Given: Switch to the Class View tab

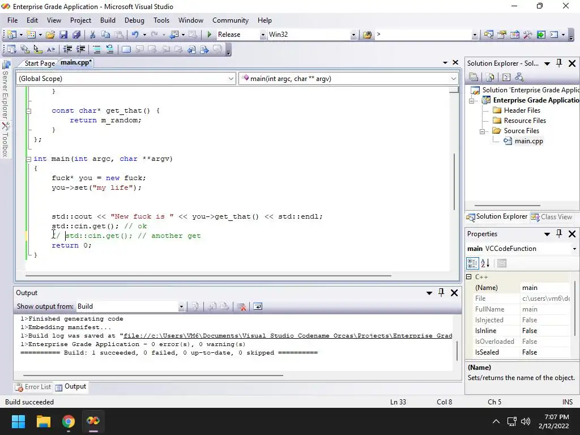Looking at the screenshot, I should tap(552, 217).
